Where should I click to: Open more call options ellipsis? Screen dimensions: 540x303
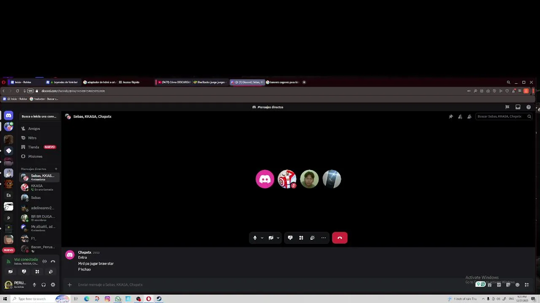point(324,238)
